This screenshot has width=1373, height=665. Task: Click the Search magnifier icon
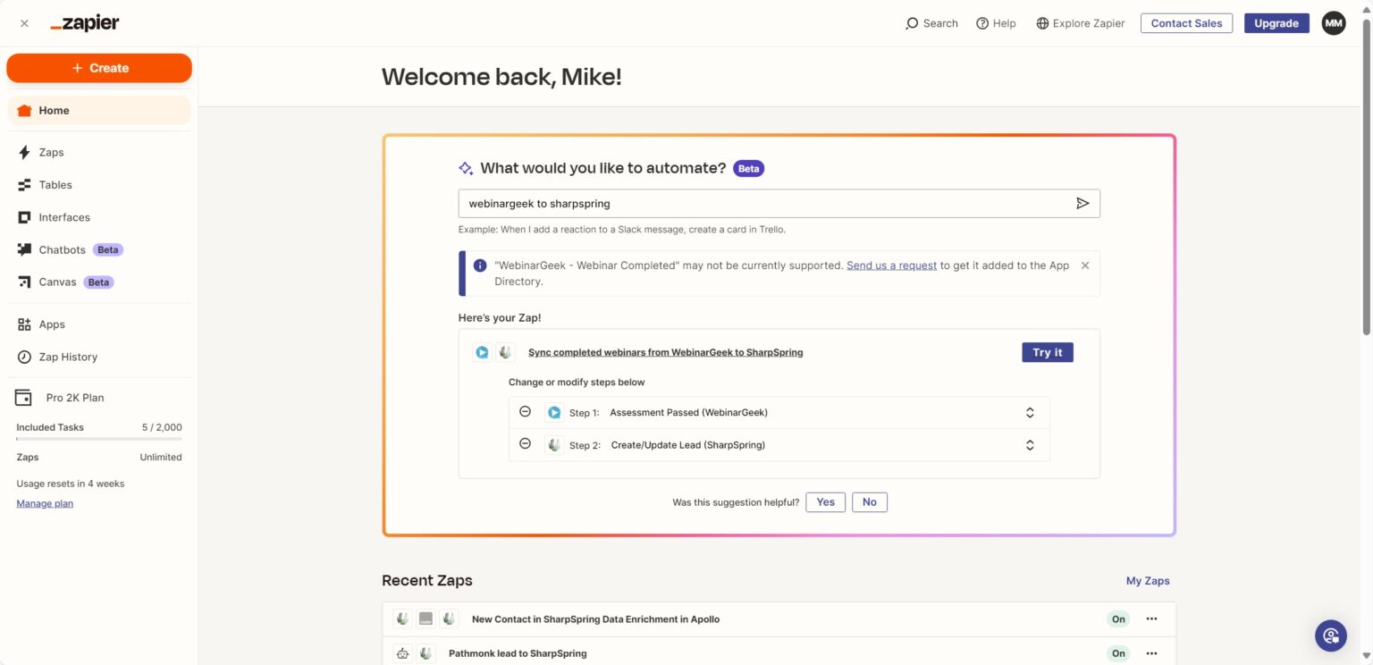(912, 23)
